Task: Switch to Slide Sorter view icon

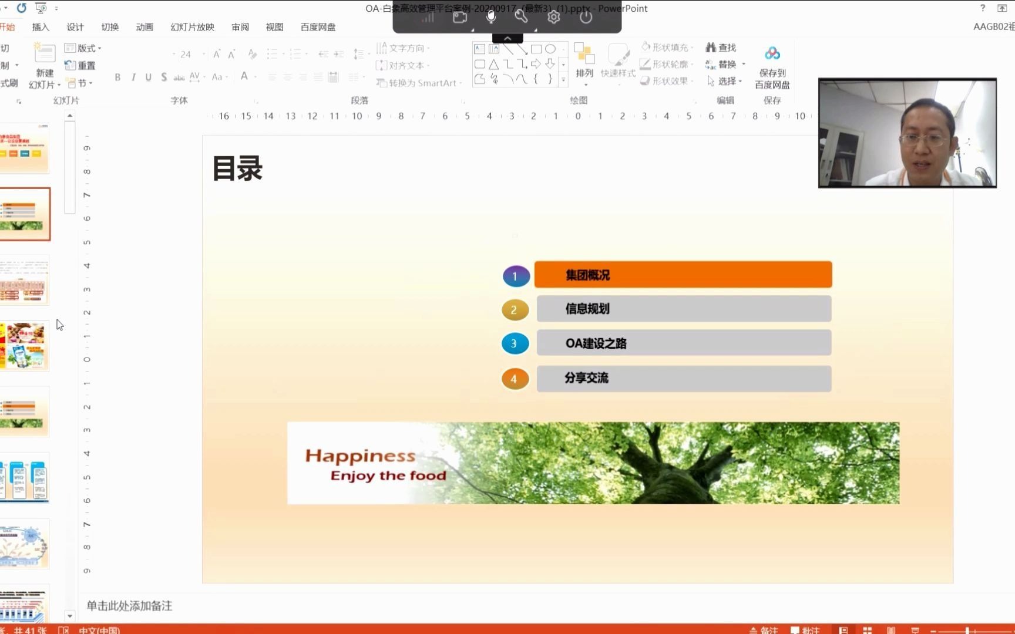Action: click(867, 630)
